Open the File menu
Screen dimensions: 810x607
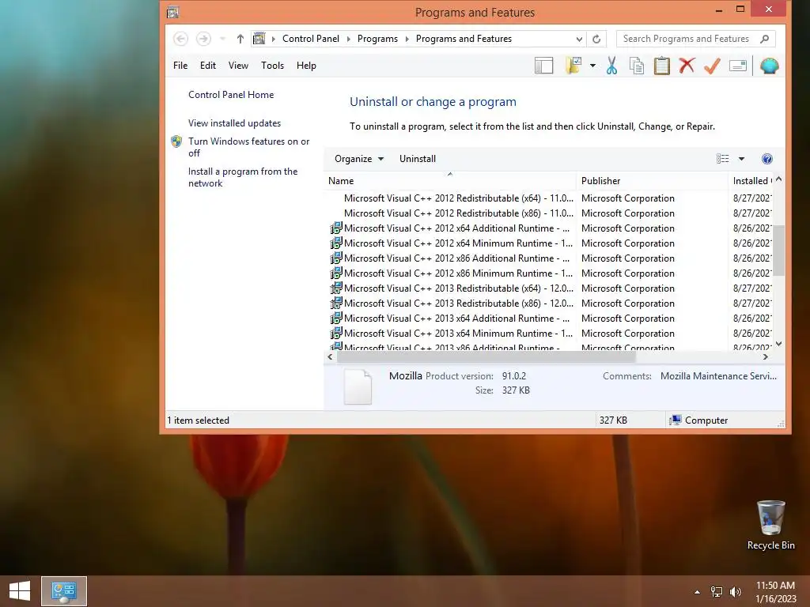[180, 66]
